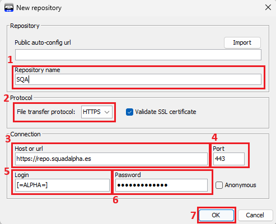Click the File transfer protocol label

pos(46,112)
